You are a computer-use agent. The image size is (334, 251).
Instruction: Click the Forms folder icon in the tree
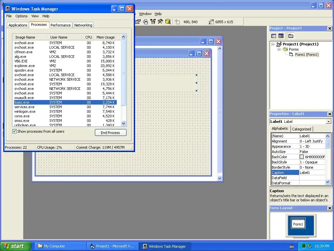coord(285,49)
